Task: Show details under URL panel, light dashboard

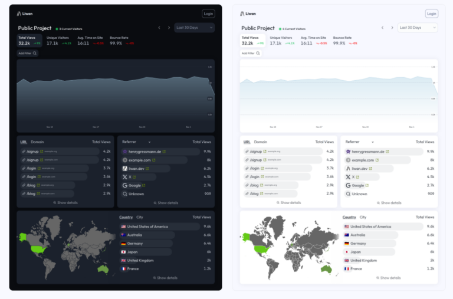Action: tap(288, 203)
